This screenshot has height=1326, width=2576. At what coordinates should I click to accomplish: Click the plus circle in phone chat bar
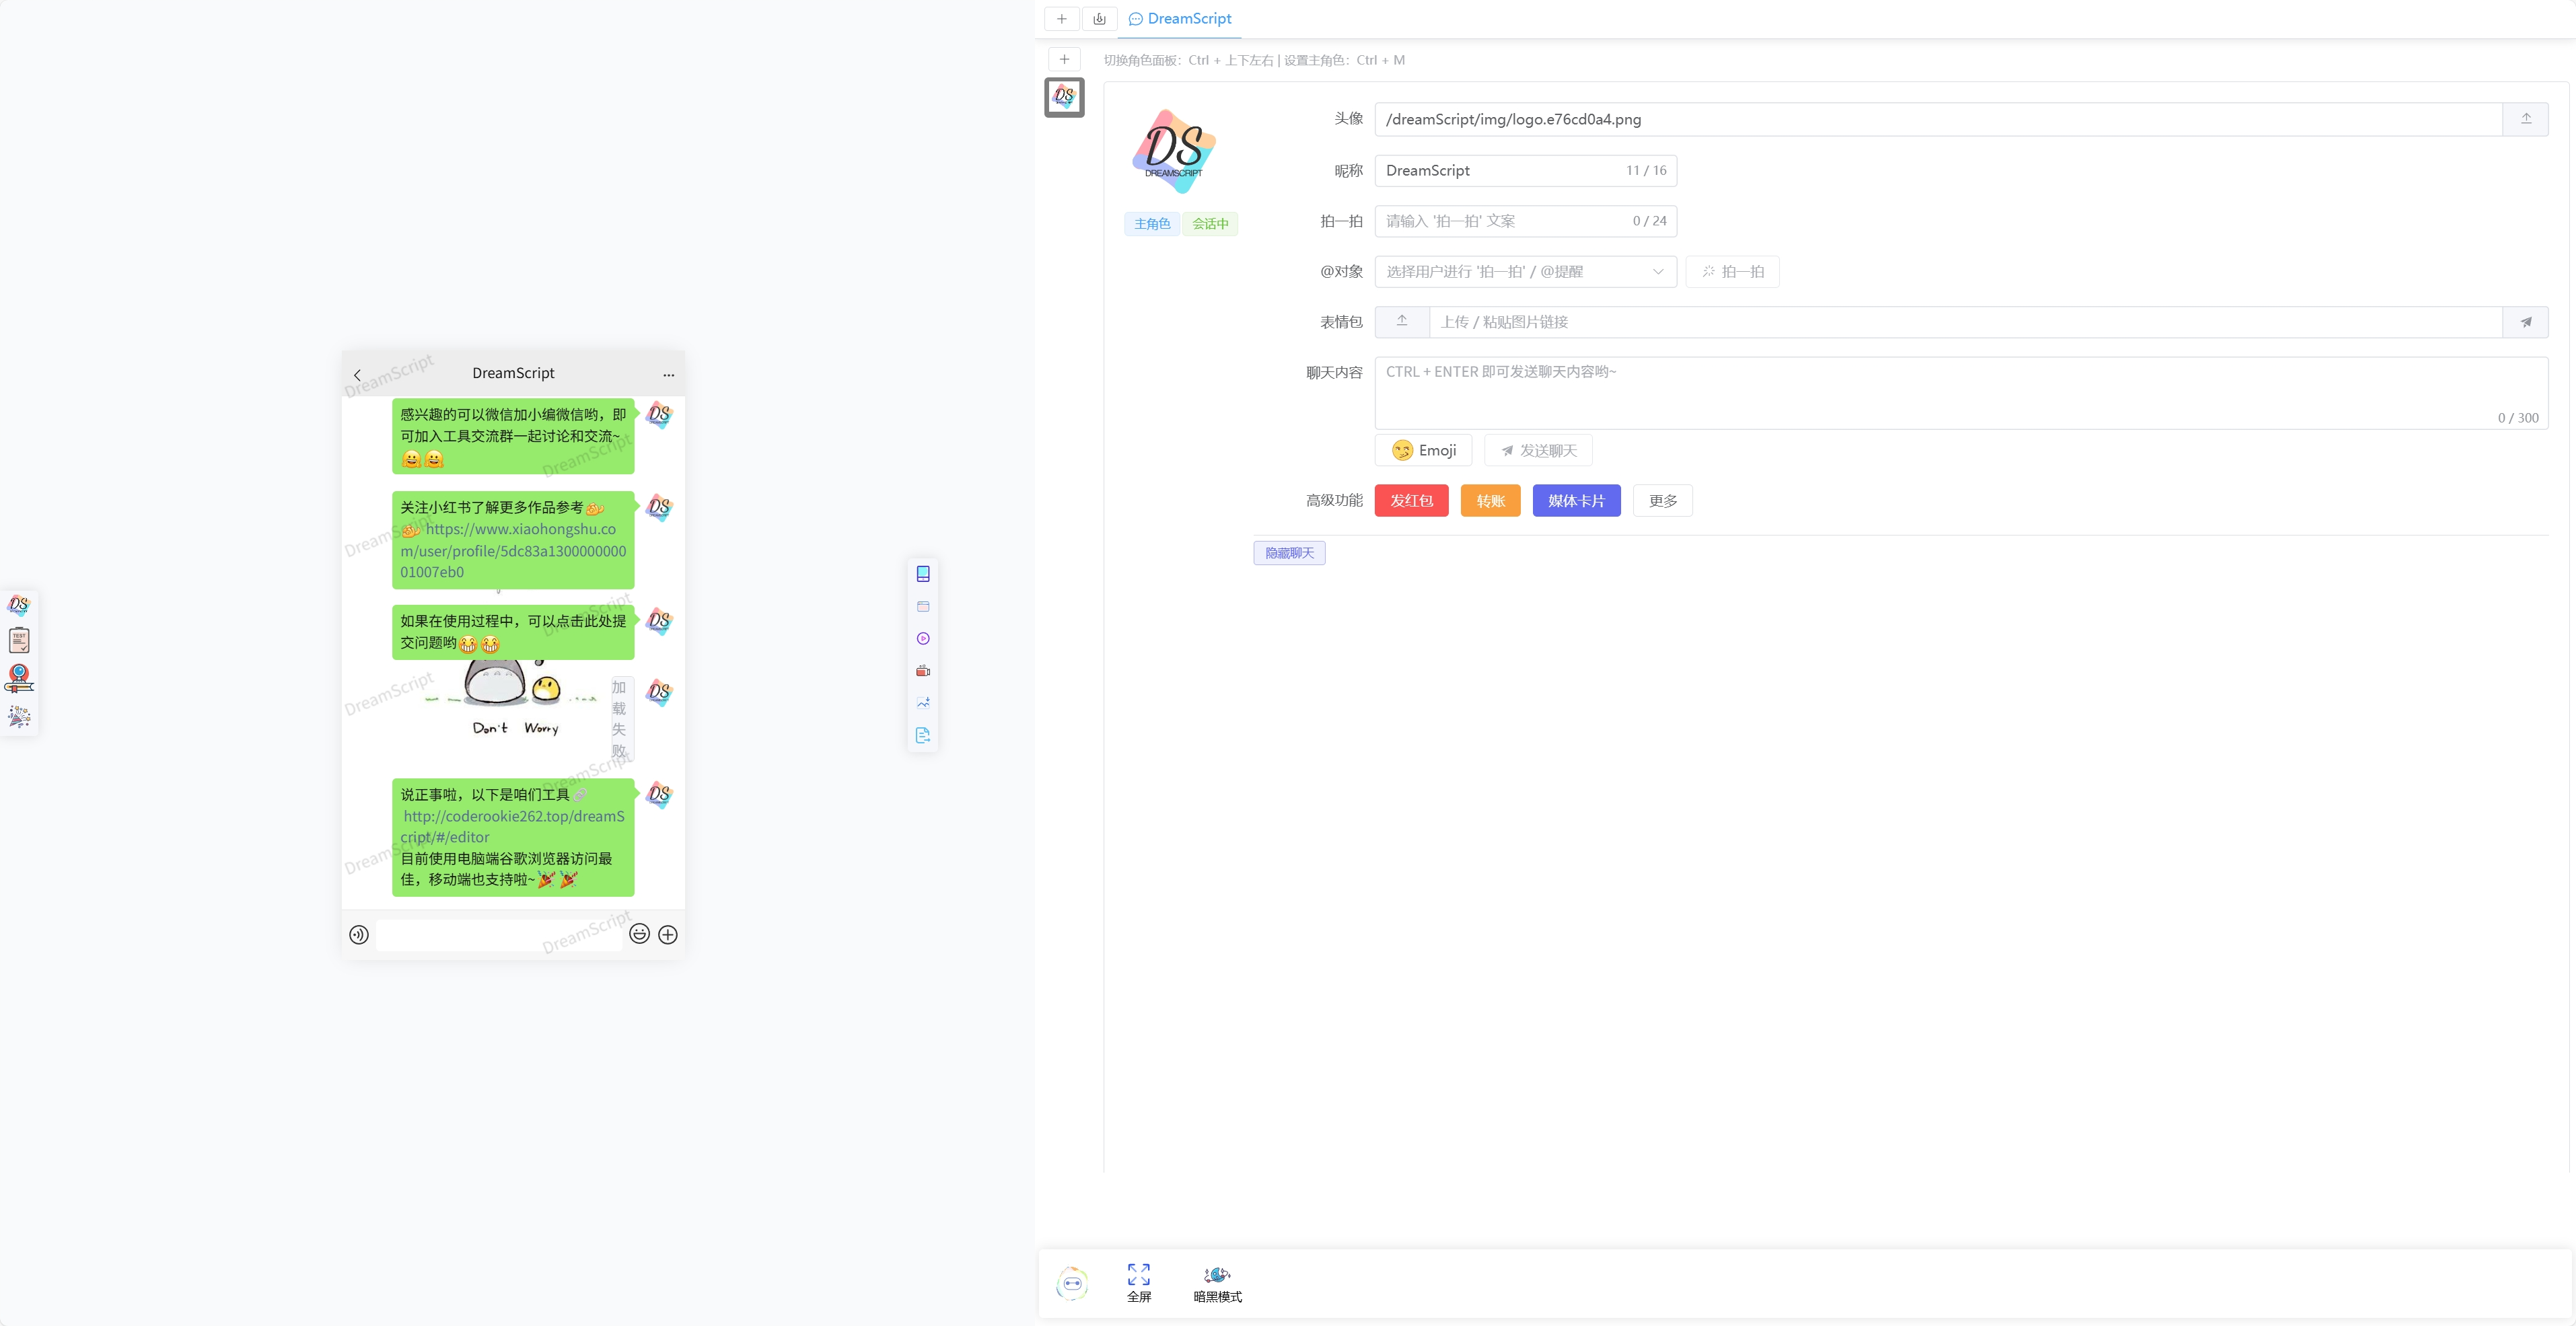point(668,934)
